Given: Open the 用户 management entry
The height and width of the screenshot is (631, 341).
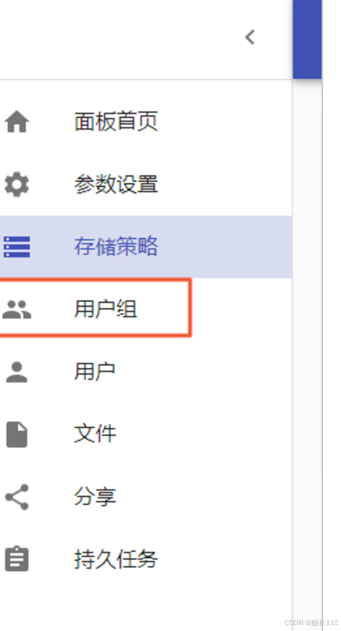Looking at the screenshot, I should pyautogui.click(x=146, y=372).
